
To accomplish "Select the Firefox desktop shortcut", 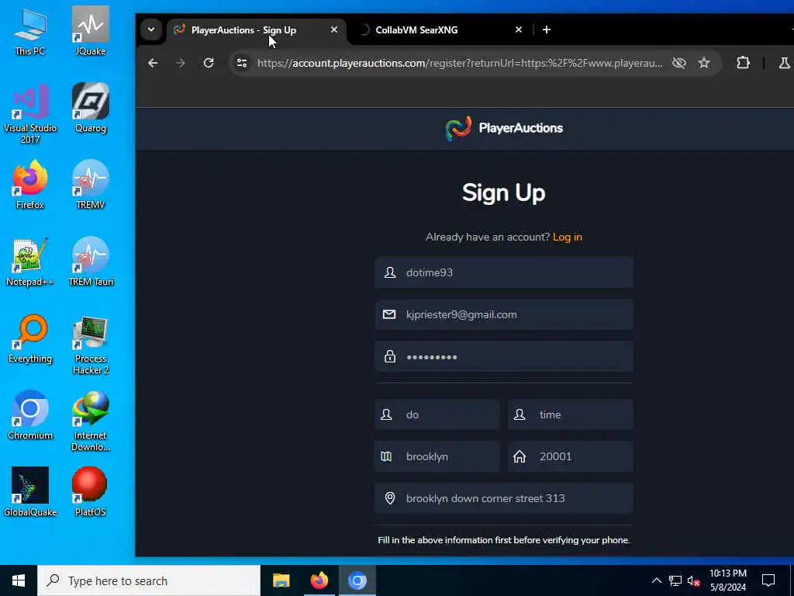I will pos(30,185).
